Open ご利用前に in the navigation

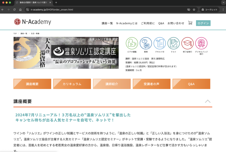148,23
